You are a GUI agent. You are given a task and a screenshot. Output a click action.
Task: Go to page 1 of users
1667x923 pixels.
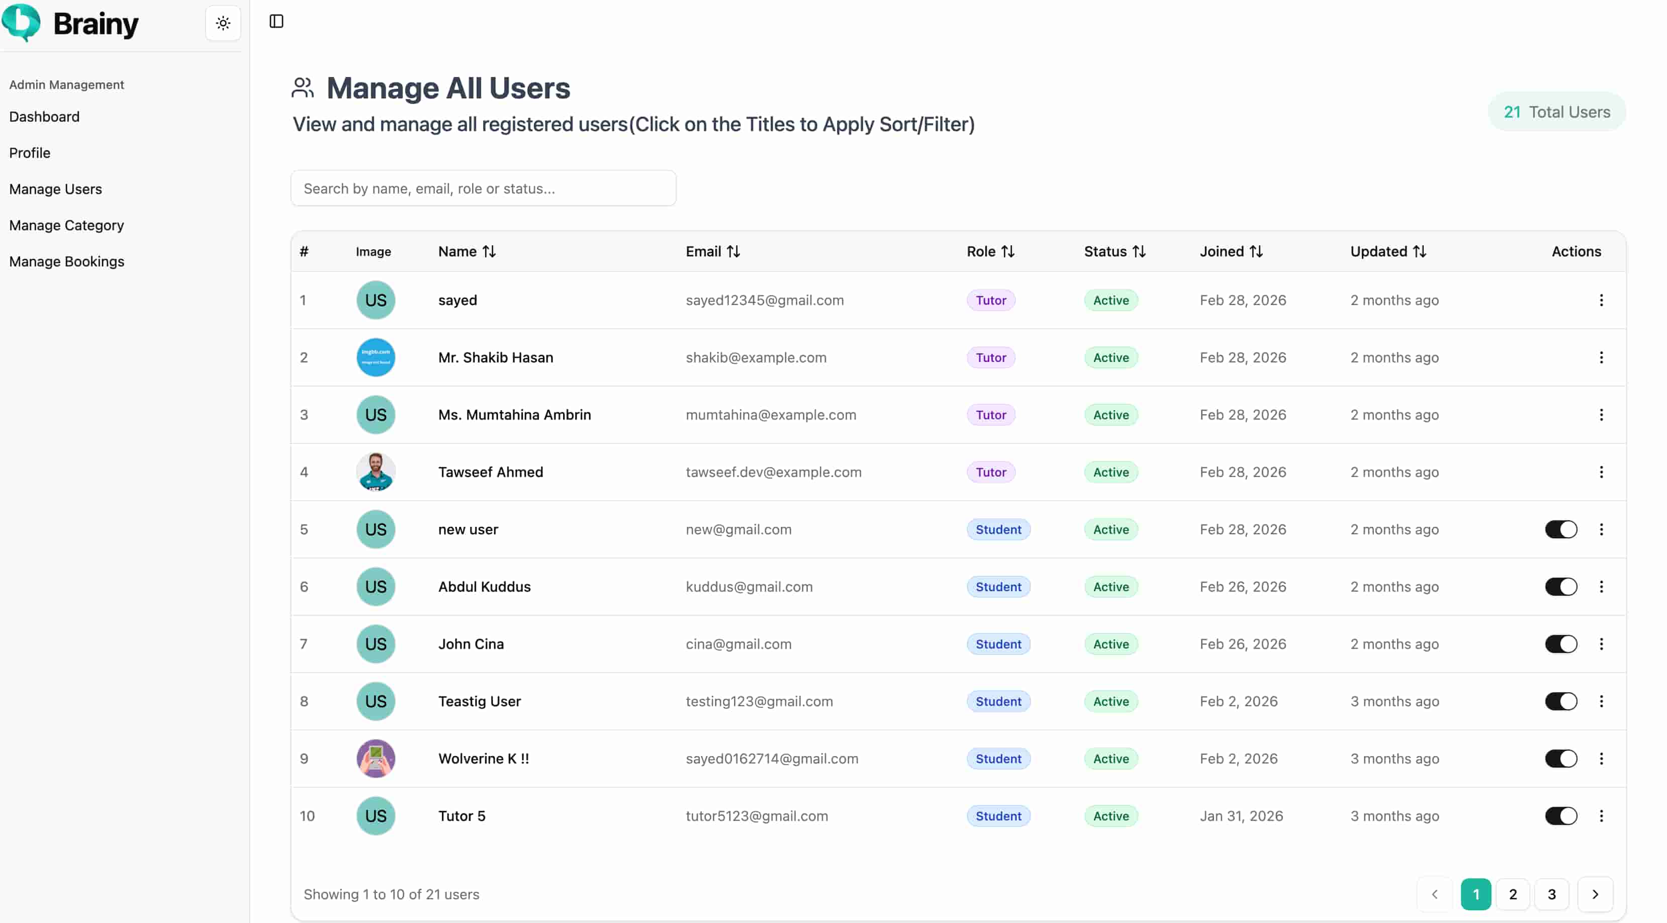pos(1475,894)
